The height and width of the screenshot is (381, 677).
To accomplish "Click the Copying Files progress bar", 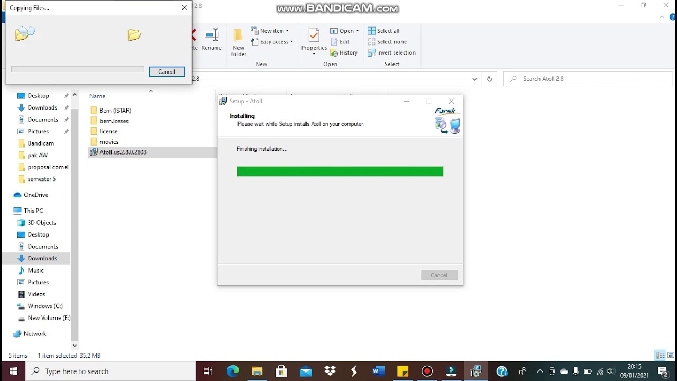I will click(77, 69).
